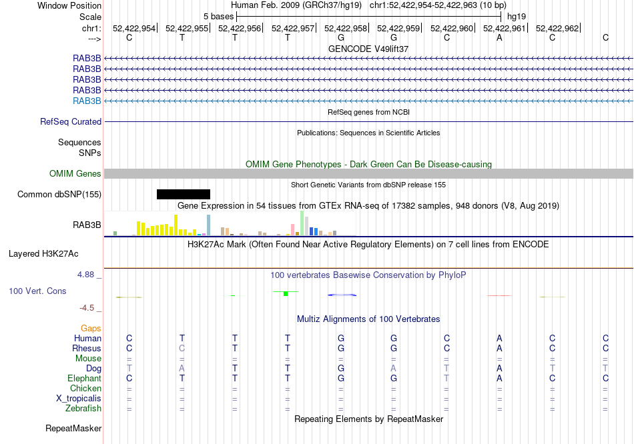634x444 pixels.
Task: Click the Zebrafish alignment row label
Action: [x=83, y=409]
